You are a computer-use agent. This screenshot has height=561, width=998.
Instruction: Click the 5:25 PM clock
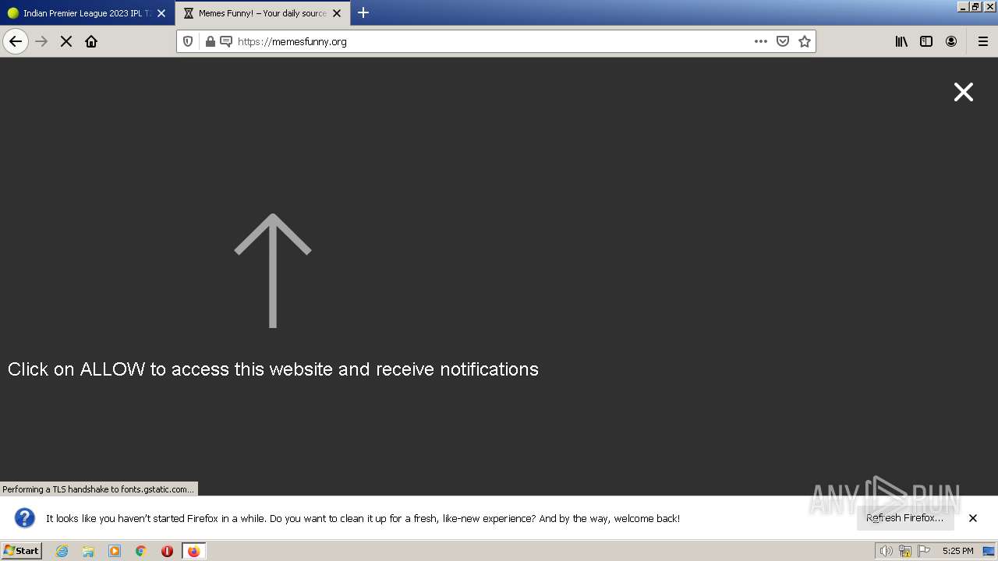click(x=957, y=551)
